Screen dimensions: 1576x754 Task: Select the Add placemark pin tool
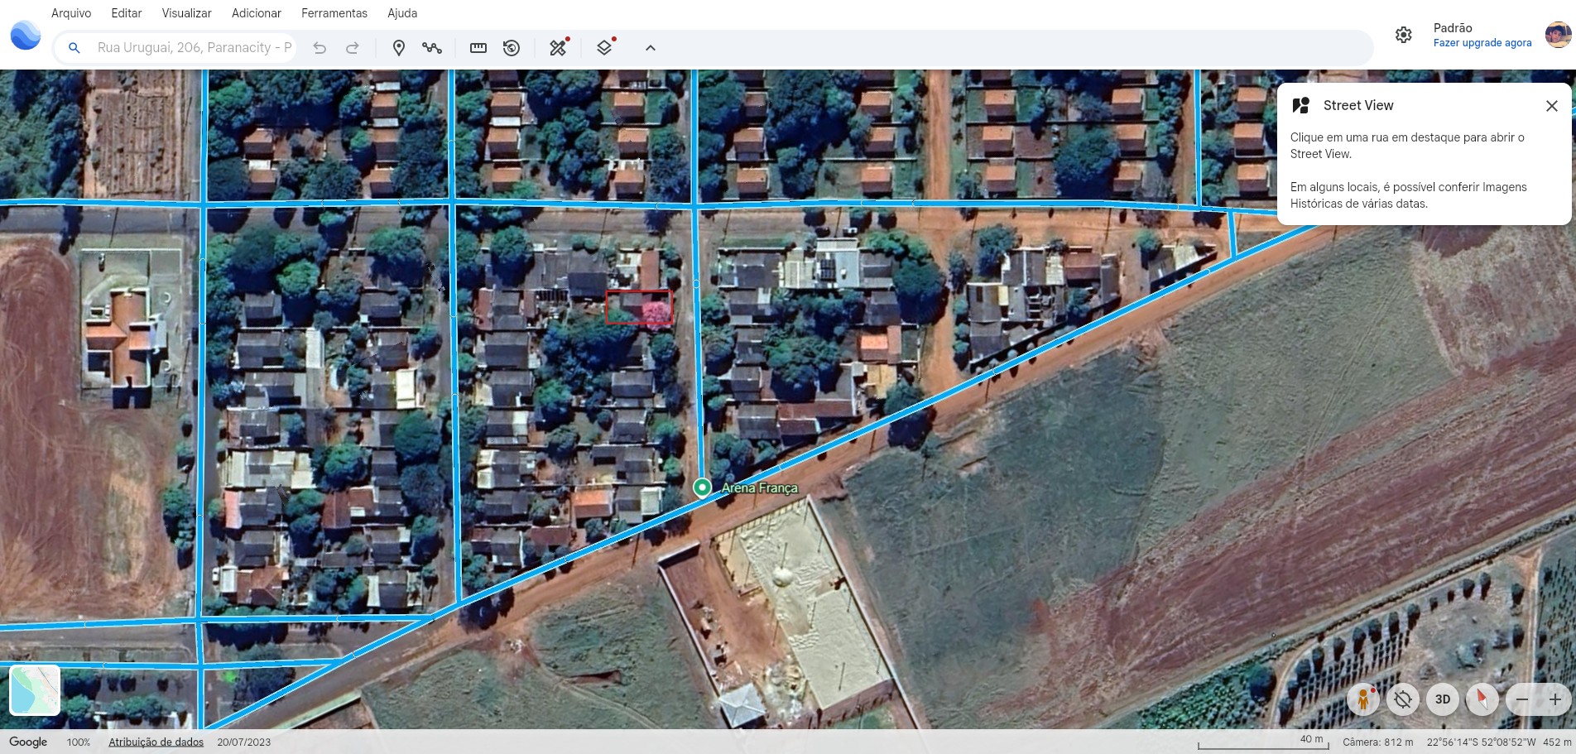pos(398,48)
